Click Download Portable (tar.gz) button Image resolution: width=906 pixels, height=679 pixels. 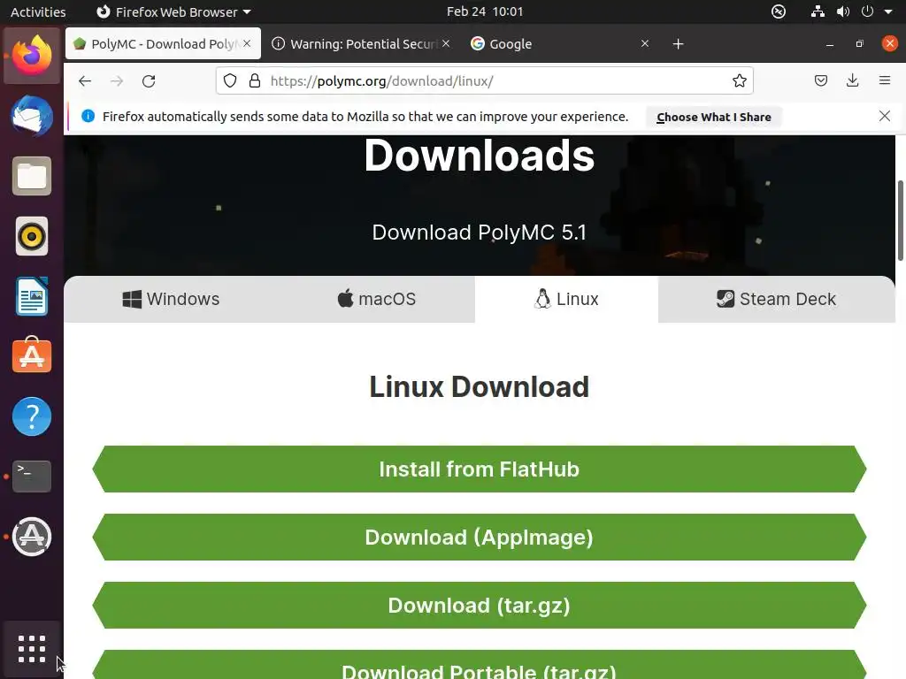[x=479, y=665]
